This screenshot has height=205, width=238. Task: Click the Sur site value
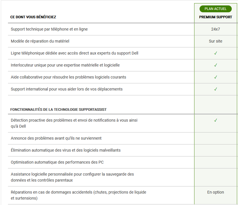tap(216, 41)
